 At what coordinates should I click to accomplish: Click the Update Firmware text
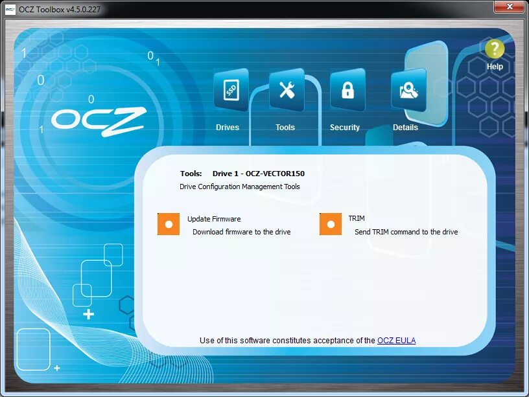pos(214,219)
